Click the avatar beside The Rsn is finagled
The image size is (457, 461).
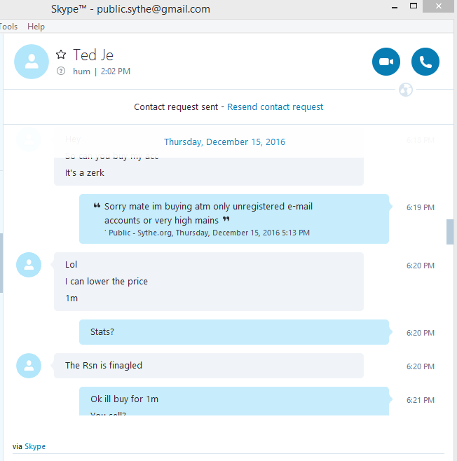point(29,366)
